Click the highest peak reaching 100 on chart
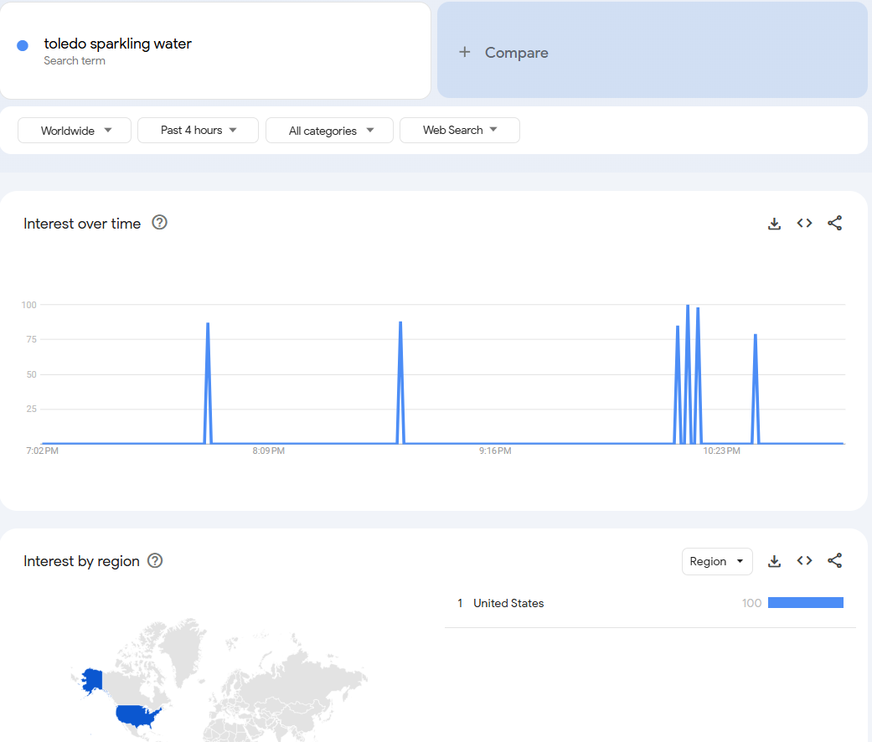Screen dimensions: 872x742 tap(688, 306)
